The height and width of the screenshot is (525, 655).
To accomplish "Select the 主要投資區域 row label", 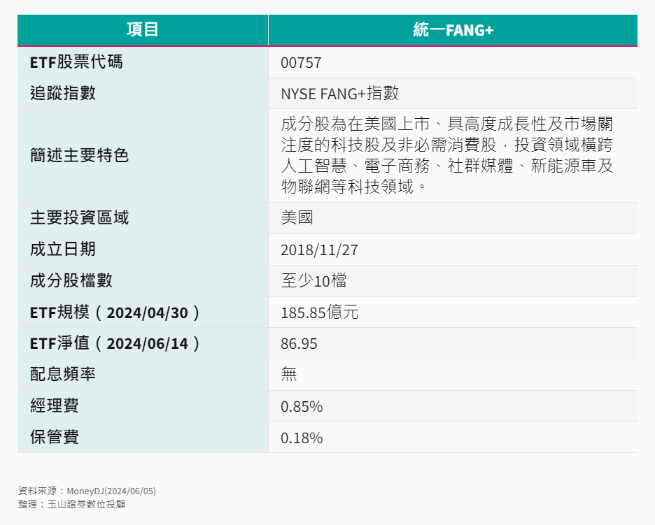I will pos(79,218).
